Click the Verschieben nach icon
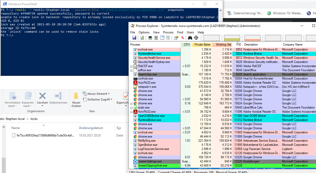 13,96
